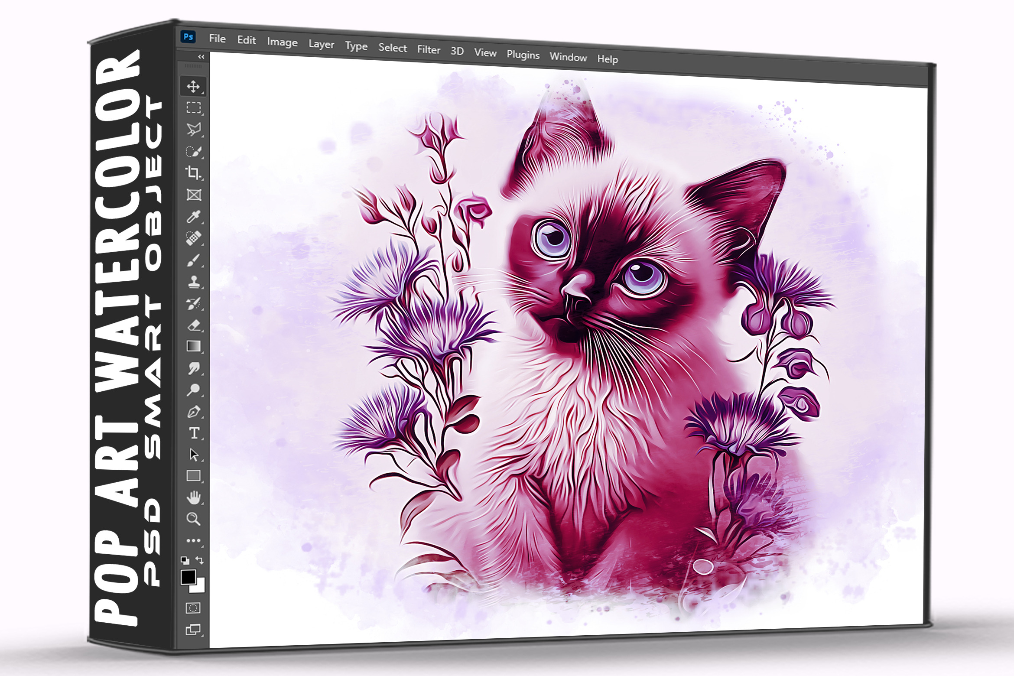Select the Pen tool
The width and height of the screenshot is (1014, 676).
[193, 412]
